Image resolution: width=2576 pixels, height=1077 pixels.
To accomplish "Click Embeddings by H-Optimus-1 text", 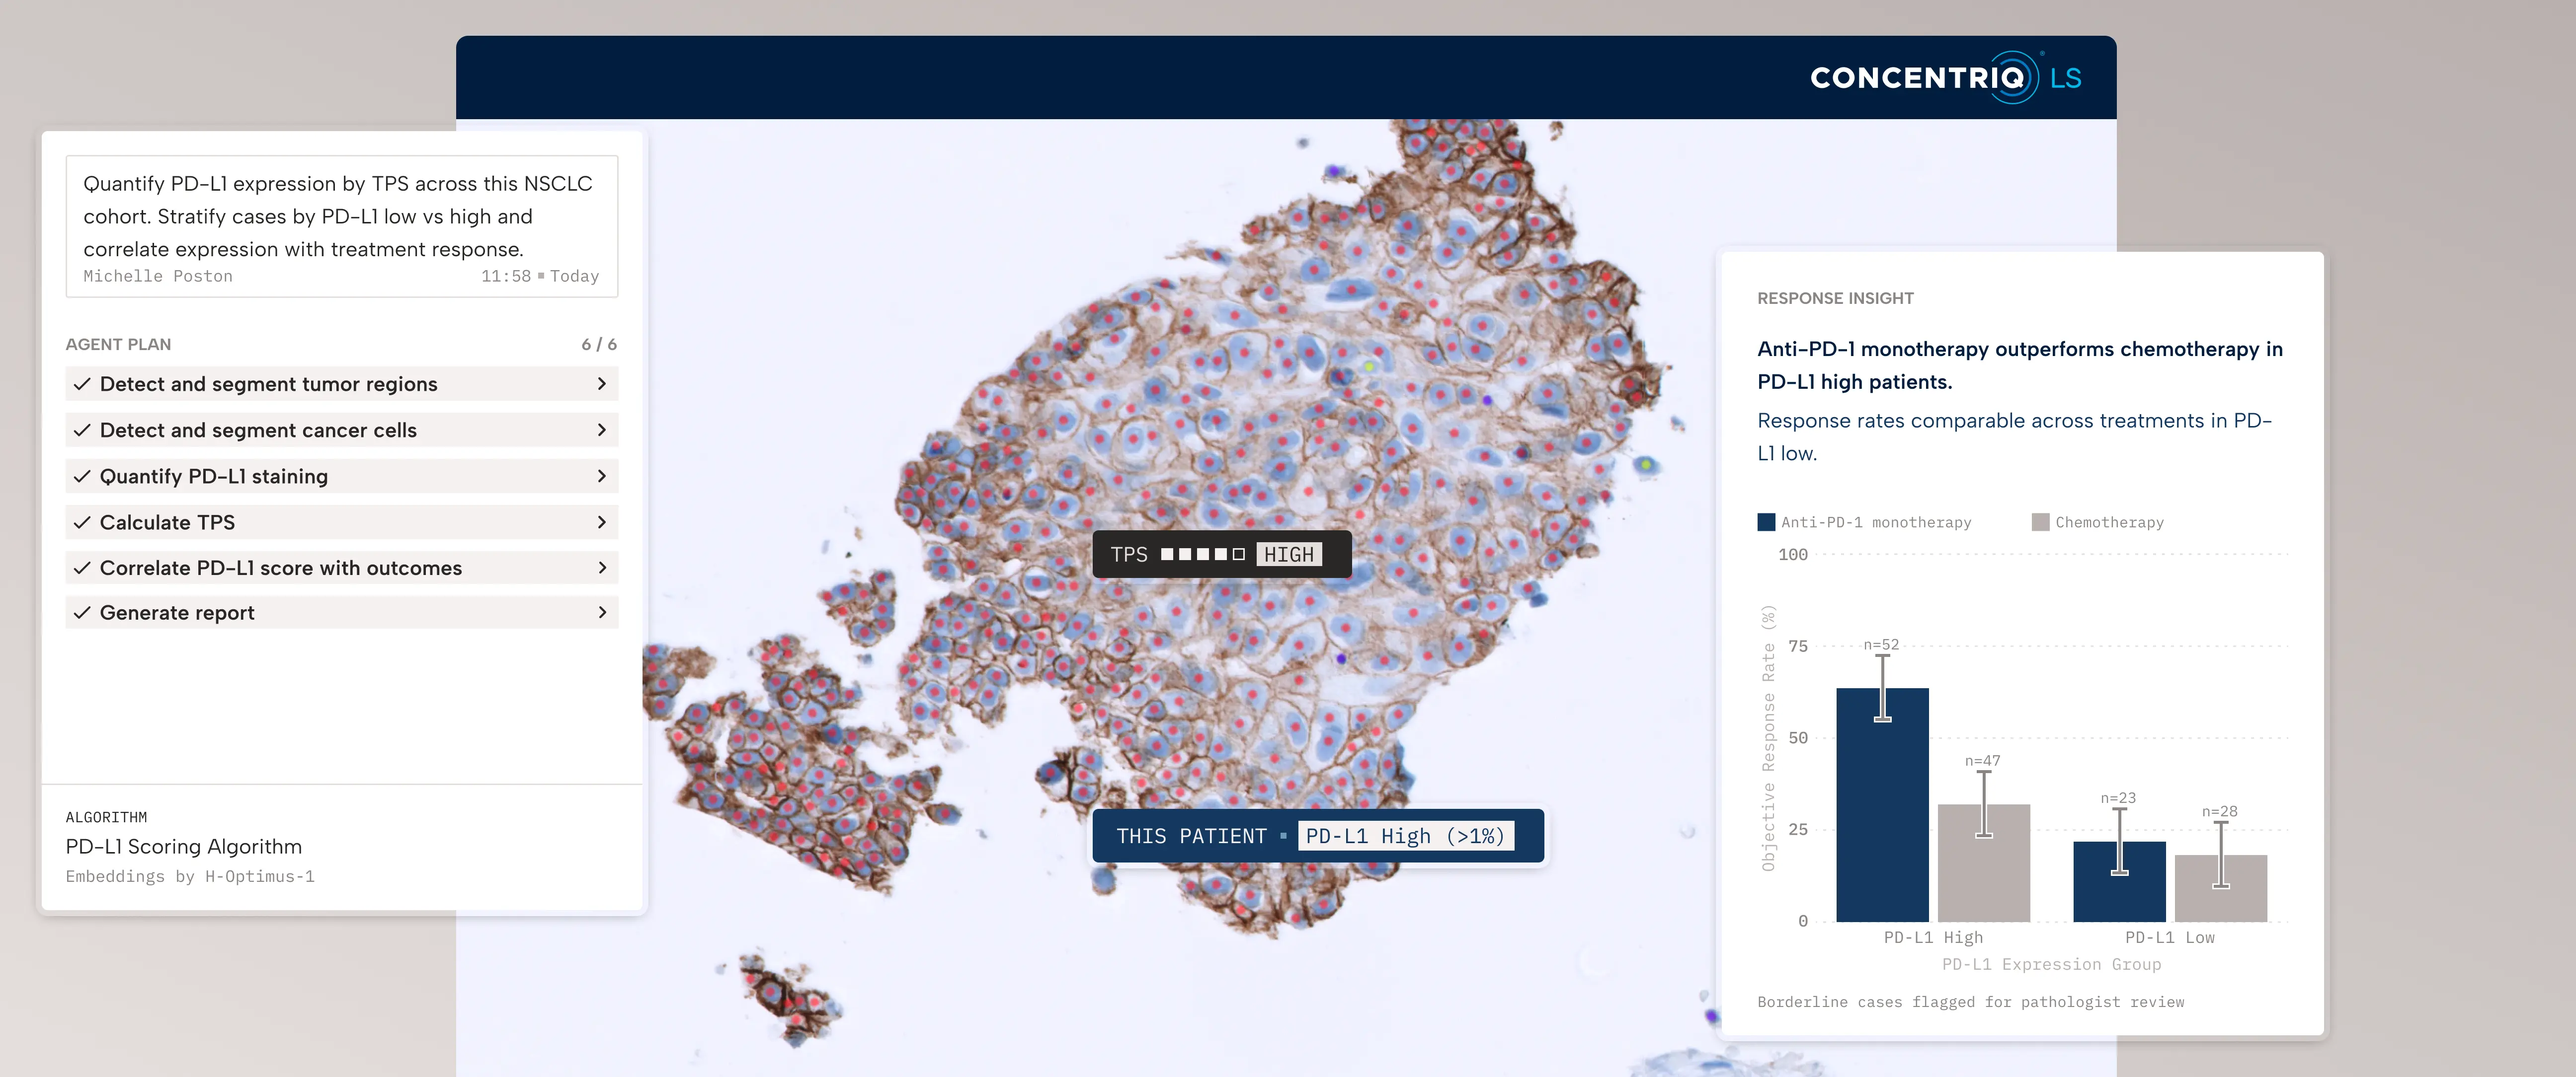I will point(190,876).
